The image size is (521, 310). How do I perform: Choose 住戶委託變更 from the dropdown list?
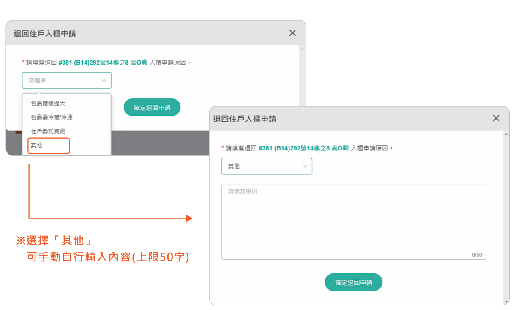(48, 131)
